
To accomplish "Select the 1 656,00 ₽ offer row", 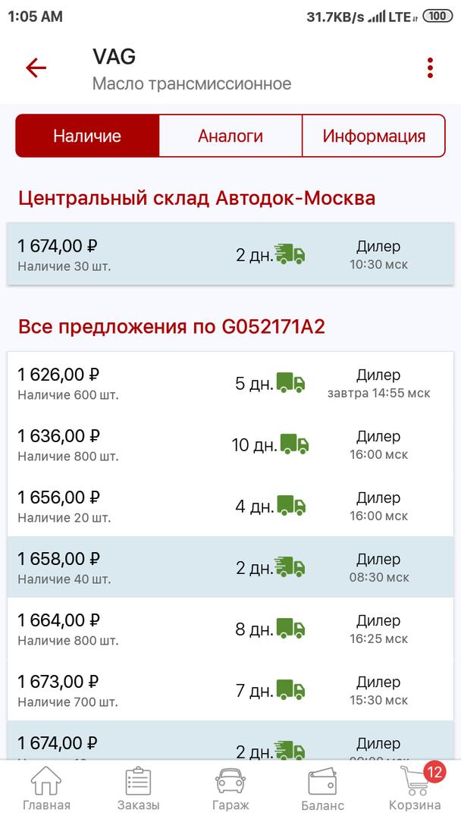I will (230, 506).
